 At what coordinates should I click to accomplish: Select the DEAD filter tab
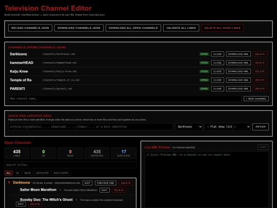(x=28, y=173)
